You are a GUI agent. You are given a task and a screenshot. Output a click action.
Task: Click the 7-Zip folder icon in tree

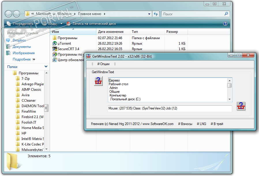coord(18,79)
